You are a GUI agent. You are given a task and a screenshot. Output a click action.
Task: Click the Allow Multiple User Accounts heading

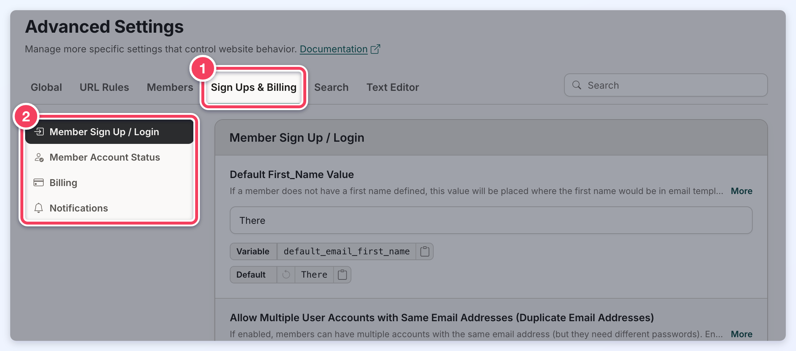click(442, 318)
